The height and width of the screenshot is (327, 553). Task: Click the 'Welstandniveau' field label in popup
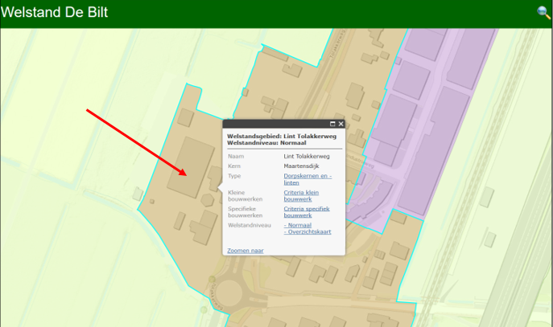[250, 225]
